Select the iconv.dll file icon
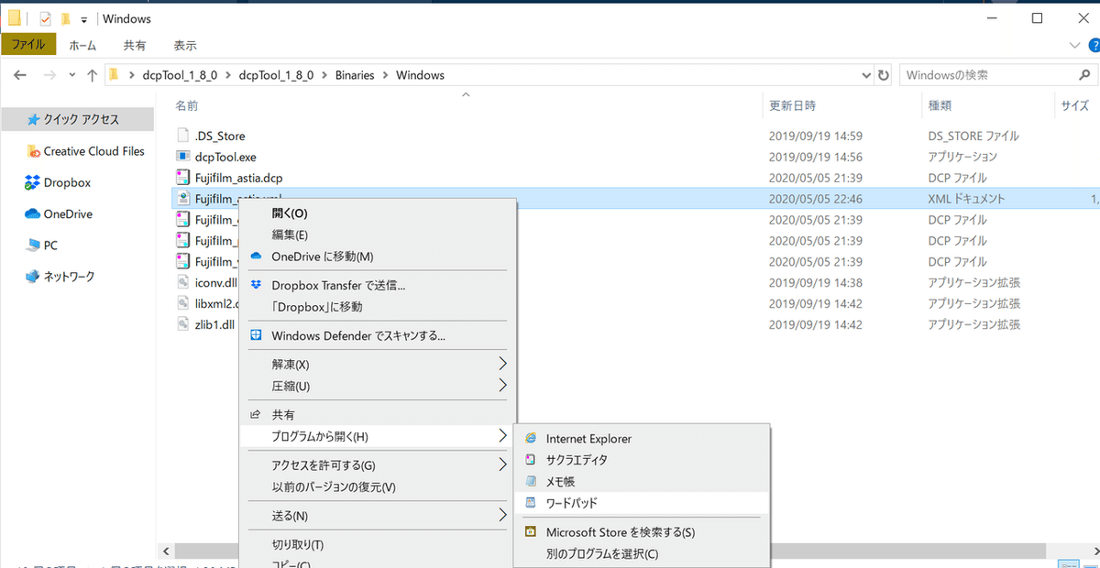1100x568 pixels. pyautogui.click(x=182, y=282)
